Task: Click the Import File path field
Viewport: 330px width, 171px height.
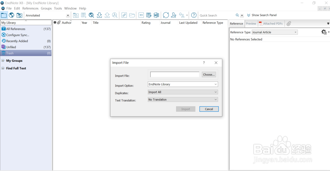Action: coord(175,74)
